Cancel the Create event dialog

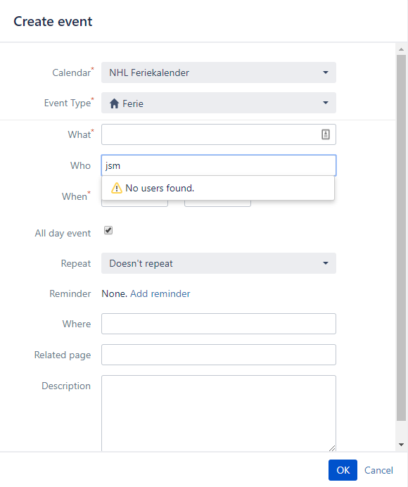(378, 470)
